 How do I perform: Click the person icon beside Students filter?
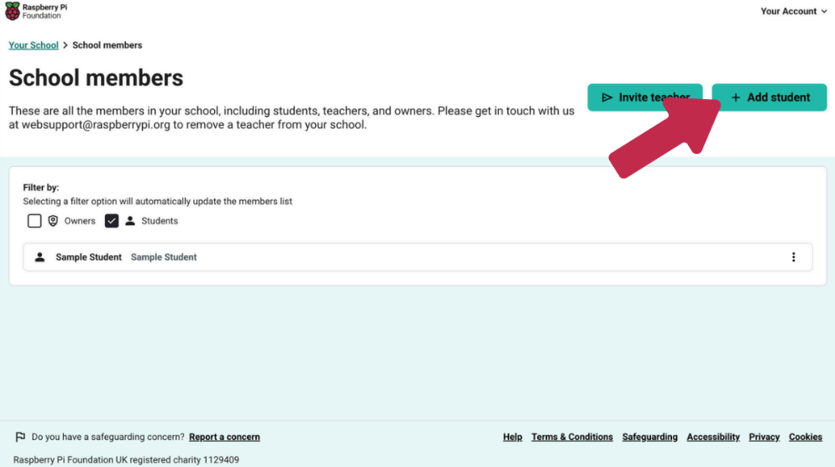[x=130, y=221]
